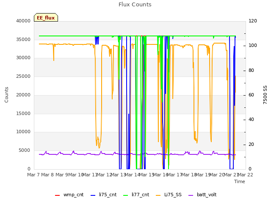Click the Li75_SS legend entry
This screenshot has width=271, height=203.
(x=169, y=195)
